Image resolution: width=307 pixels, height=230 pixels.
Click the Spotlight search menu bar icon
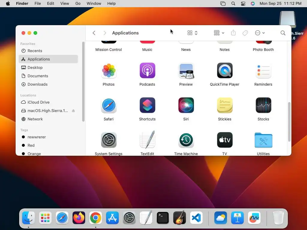[233, 4]
